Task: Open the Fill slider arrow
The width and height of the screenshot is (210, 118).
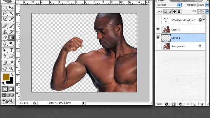Action: [207, 11]
